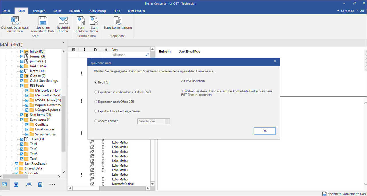Select Neu PST radio option
The image size is (367, 196).
pyautogui.click(x=96, y=82)
